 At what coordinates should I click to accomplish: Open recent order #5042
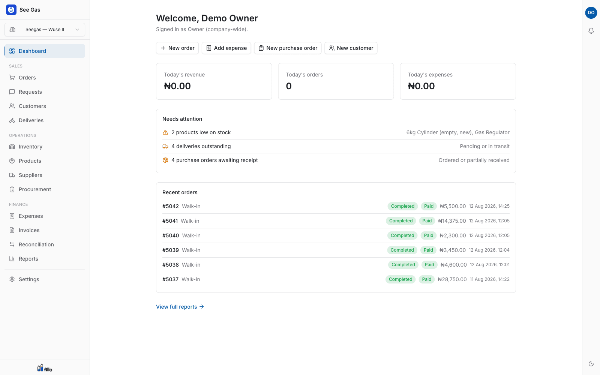pyautogui.click(x=336, y=206)
